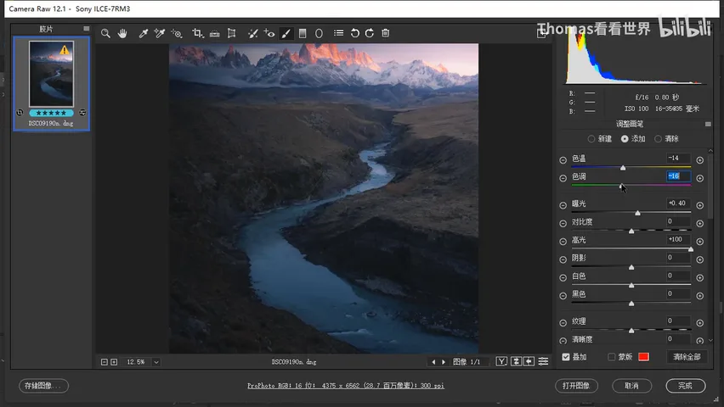Click the five-star rating on thumbnail
724x407 pixels.
point(51,113)
